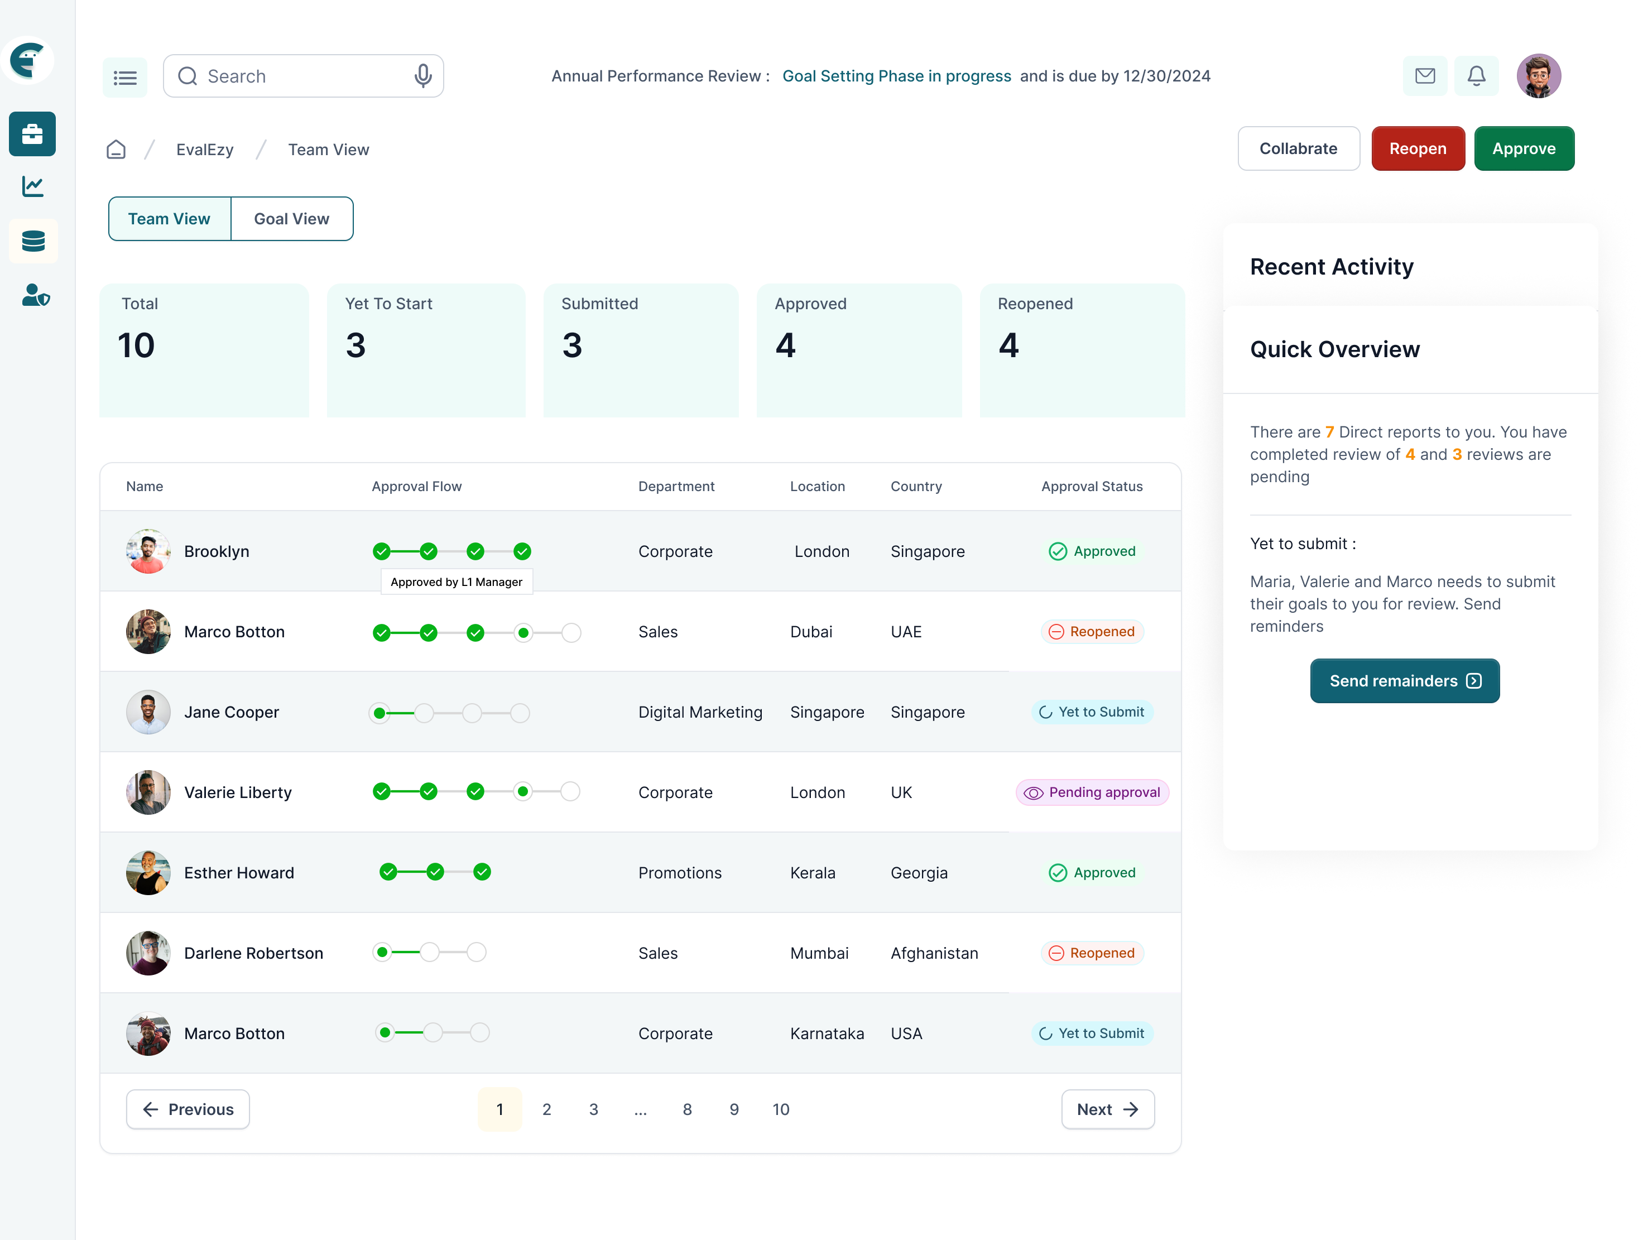This screenshot has height=1240, width=1643.
Task: Click the Name column header
Action: tap(145, 487)
